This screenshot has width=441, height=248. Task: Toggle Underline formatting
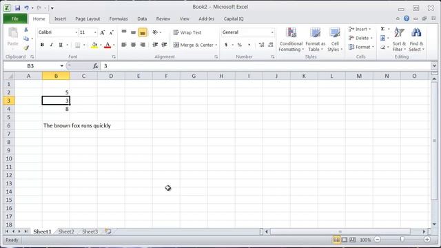coord(61,45)
